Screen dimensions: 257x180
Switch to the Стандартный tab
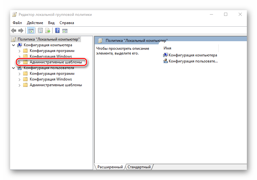tap(140, 167)
